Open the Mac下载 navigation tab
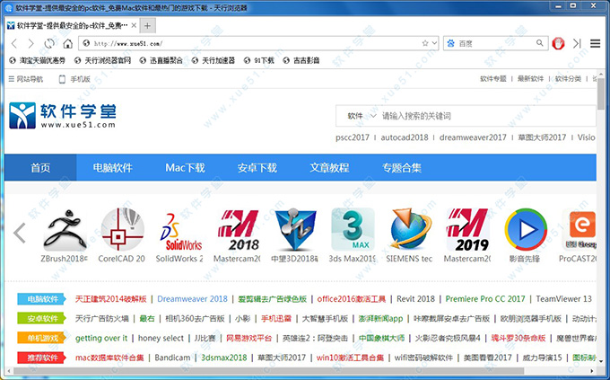This screenshot has height=380, width=610. 185,167
